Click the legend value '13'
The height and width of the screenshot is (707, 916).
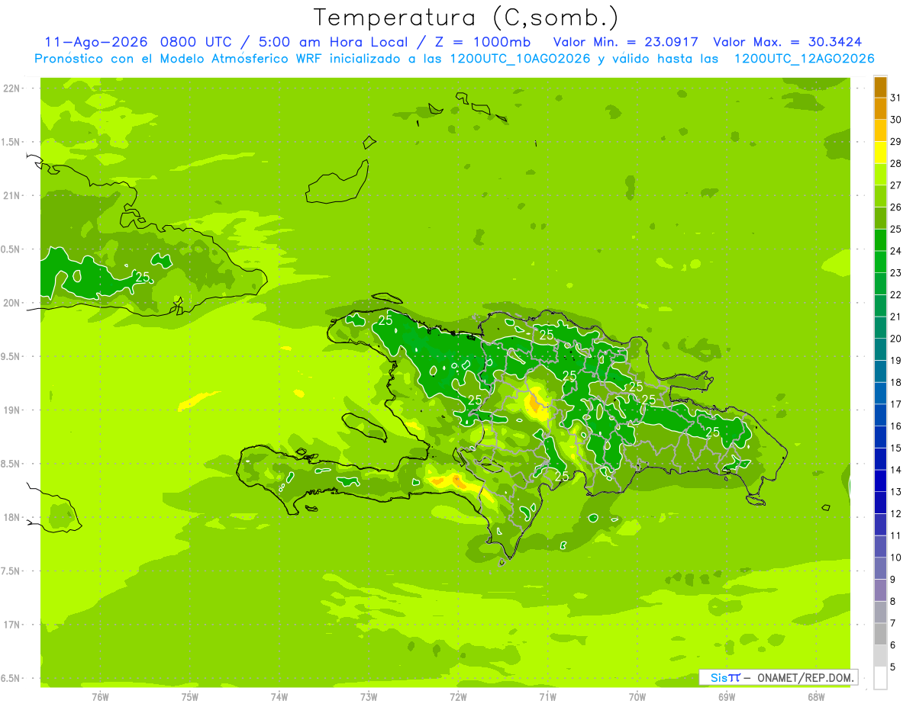click(896, 492)
